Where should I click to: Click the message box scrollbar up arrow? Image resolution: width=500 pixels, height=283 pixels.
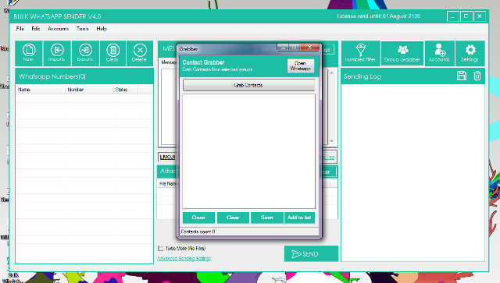tap(331, 73)
